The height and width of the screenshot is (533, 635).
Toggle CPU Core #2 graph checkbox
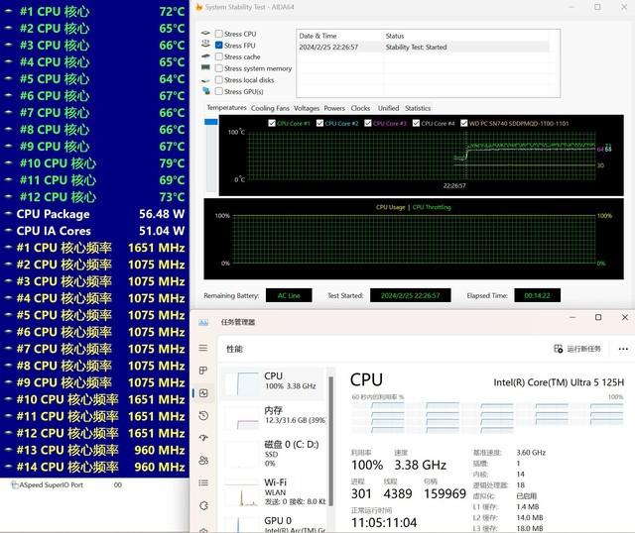(319, 123)
